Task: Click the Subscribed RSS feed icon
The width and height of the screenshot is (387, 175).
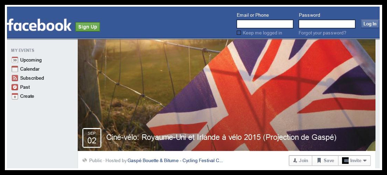Action: click(15, 78)
